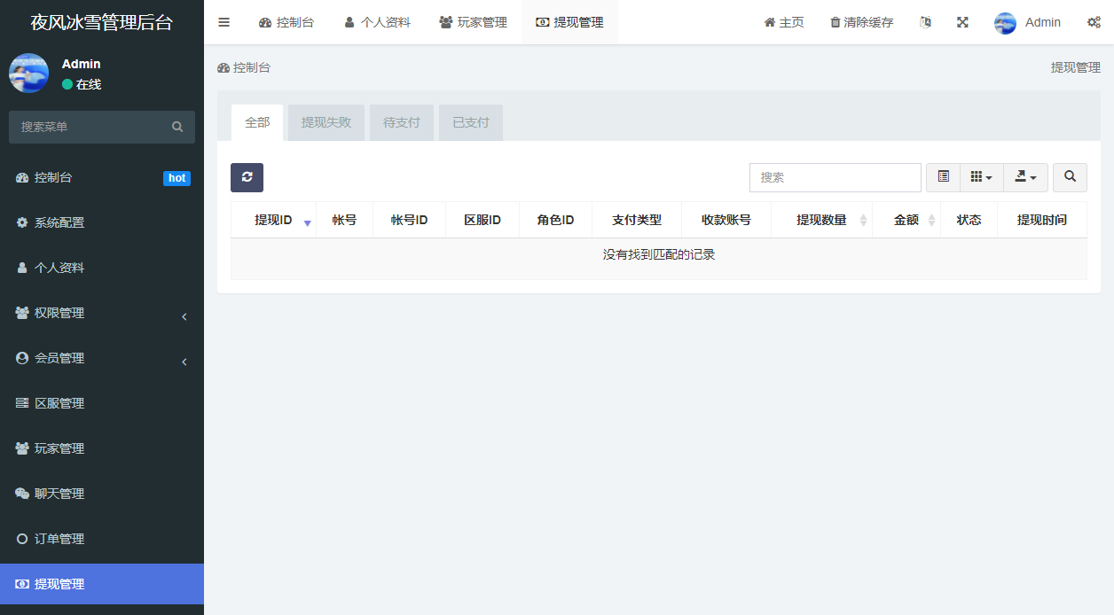
Task: Click the 订单管理 circle icon
Action: pyautogui.click(x=22, y=539)
